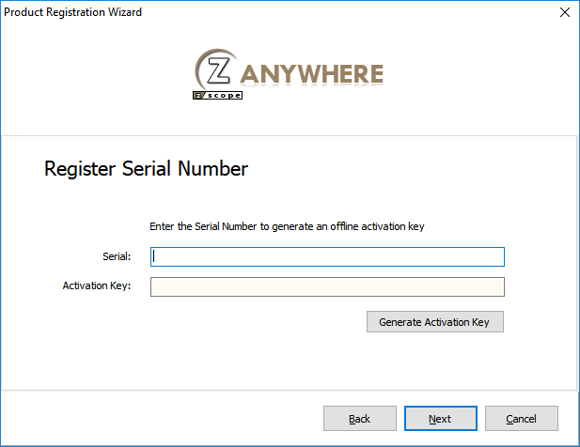This screenshot has height=447, width=580.
Task: Click the Generate Activation Key button
Action: coord(435,322)
